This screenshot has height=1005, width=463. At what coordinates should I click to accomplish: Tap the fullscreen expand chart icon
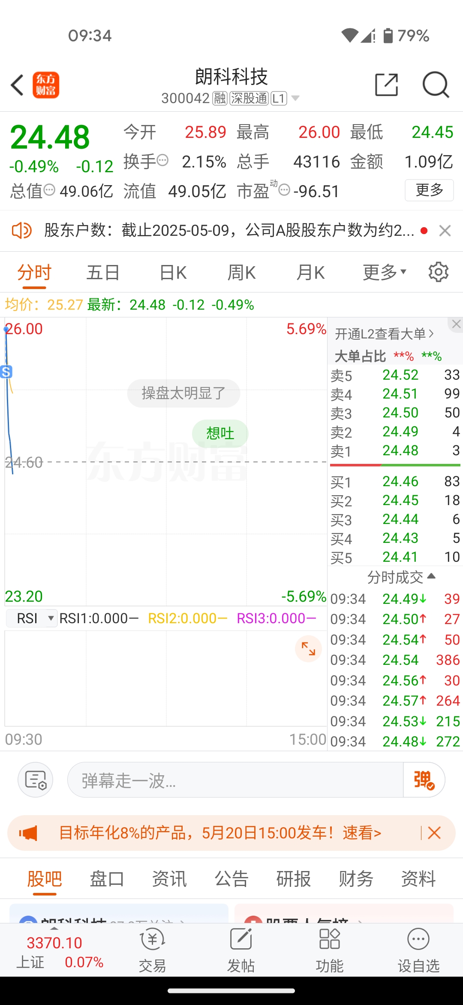308,649
